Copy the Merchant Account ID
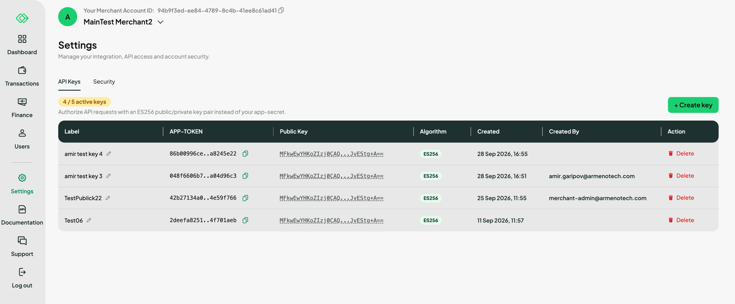This screenshot has height=304, width=735. pyautogui.click(x=281, y=10)
